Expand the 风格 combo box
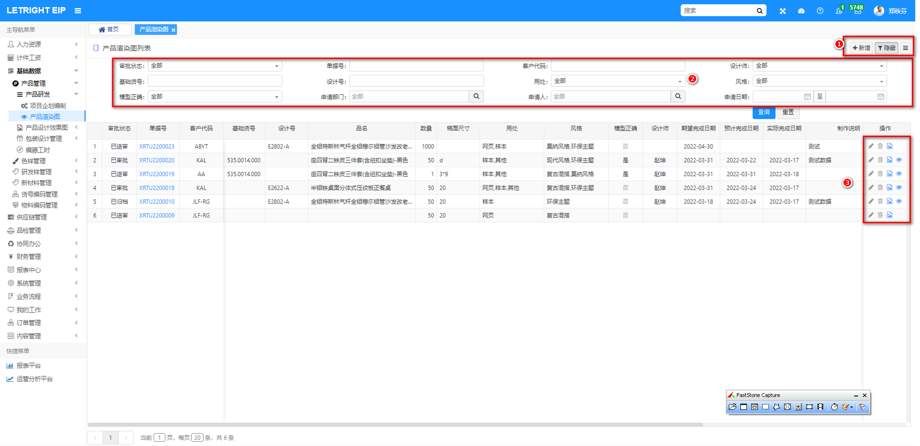 [819, 81]
